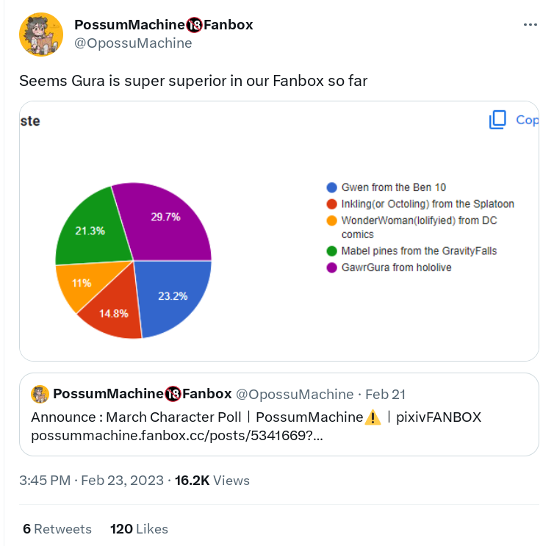Open the tweet's three-dot more menu
Image resolution: width=554 pixels, height=546 pixels.
530,25
